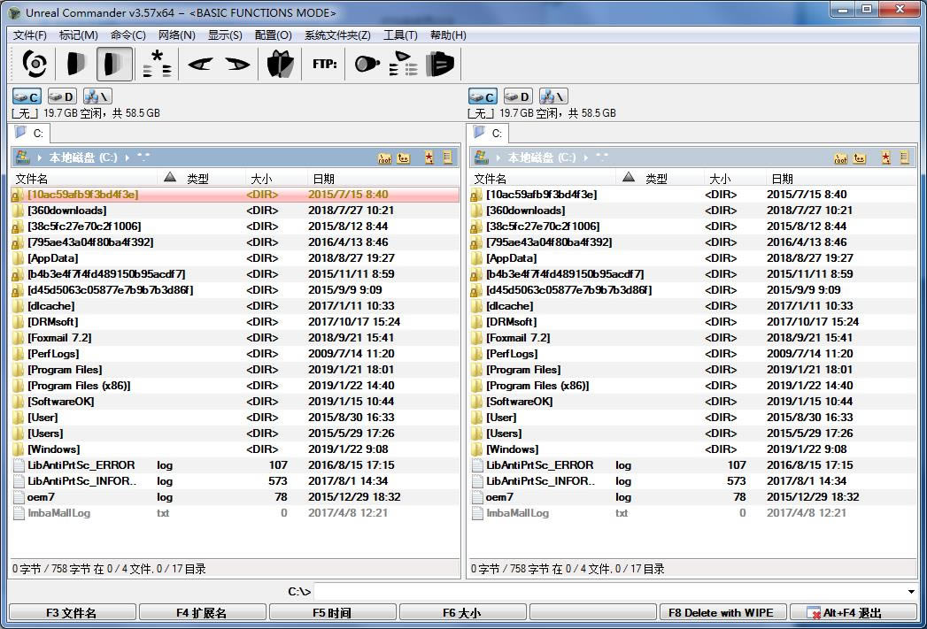Screen dimensions: 927x629
Task: Select drive D in the left panel
Action: pyautogui.click(x=62, y=96)
